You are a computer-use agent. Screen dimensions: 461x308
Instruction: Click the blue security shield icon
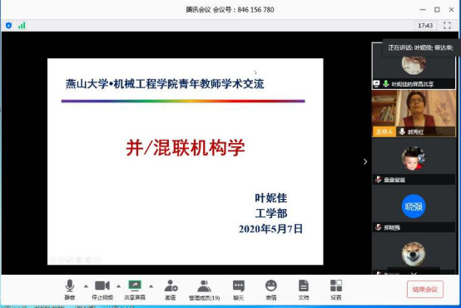(9, 26)
